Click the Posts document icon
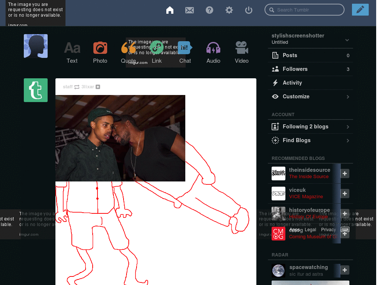This screenshot has height=285, width=381. [x=275, y=55]
